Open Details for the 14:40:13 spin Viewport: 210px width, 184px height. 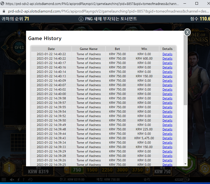[x=167, y=76]
